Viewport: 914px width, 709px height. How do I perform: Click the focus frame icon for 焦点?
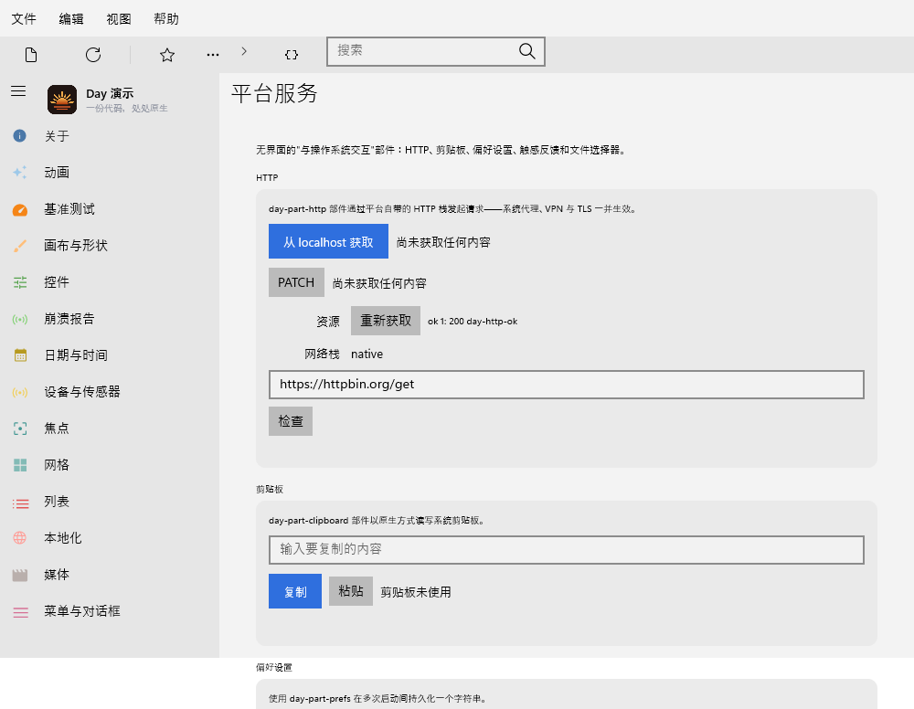pyautogui.click(x=20, y=429)
